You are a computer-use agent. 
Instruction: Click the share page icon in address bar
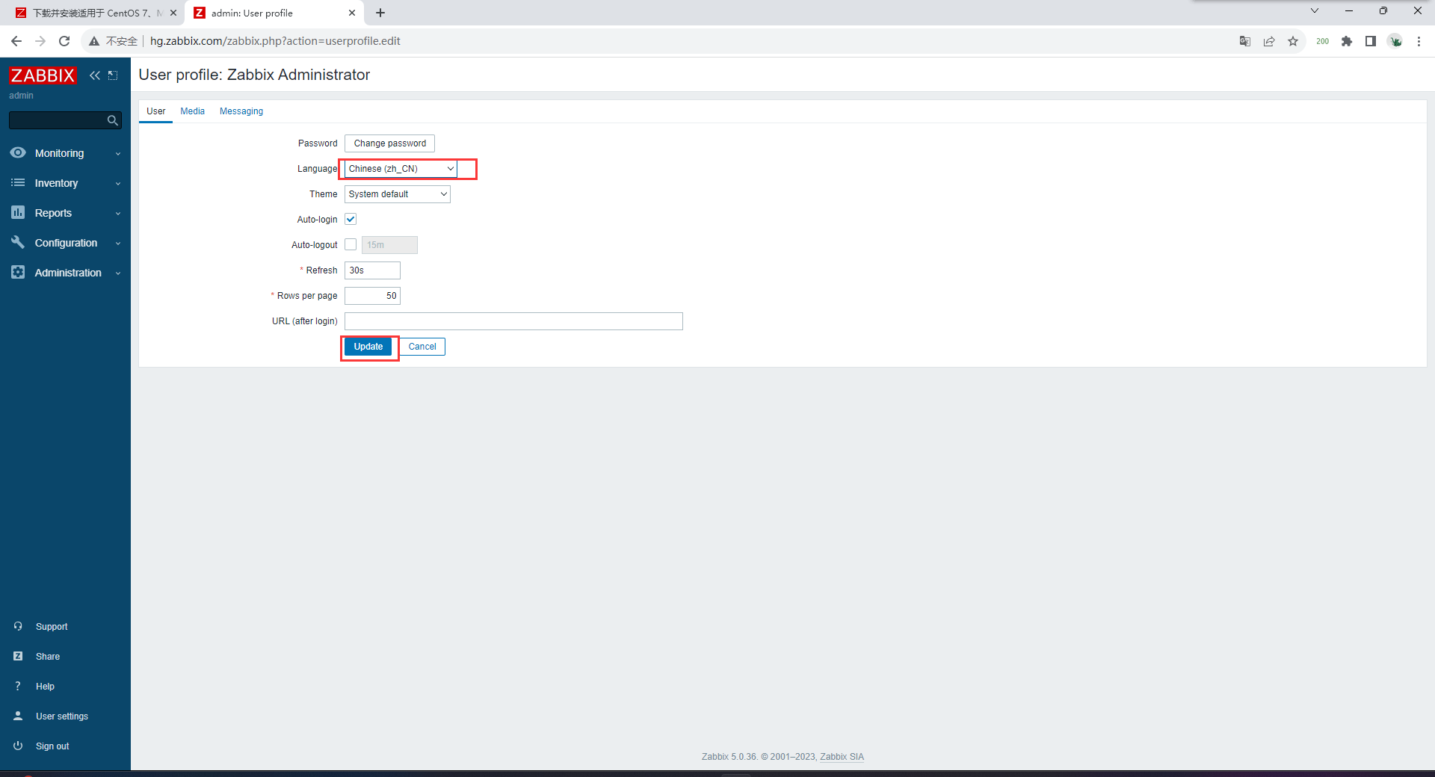(x=1269, y=41)
